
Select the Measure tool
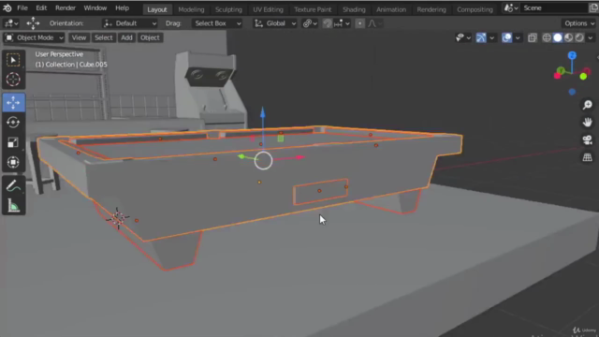13,206
